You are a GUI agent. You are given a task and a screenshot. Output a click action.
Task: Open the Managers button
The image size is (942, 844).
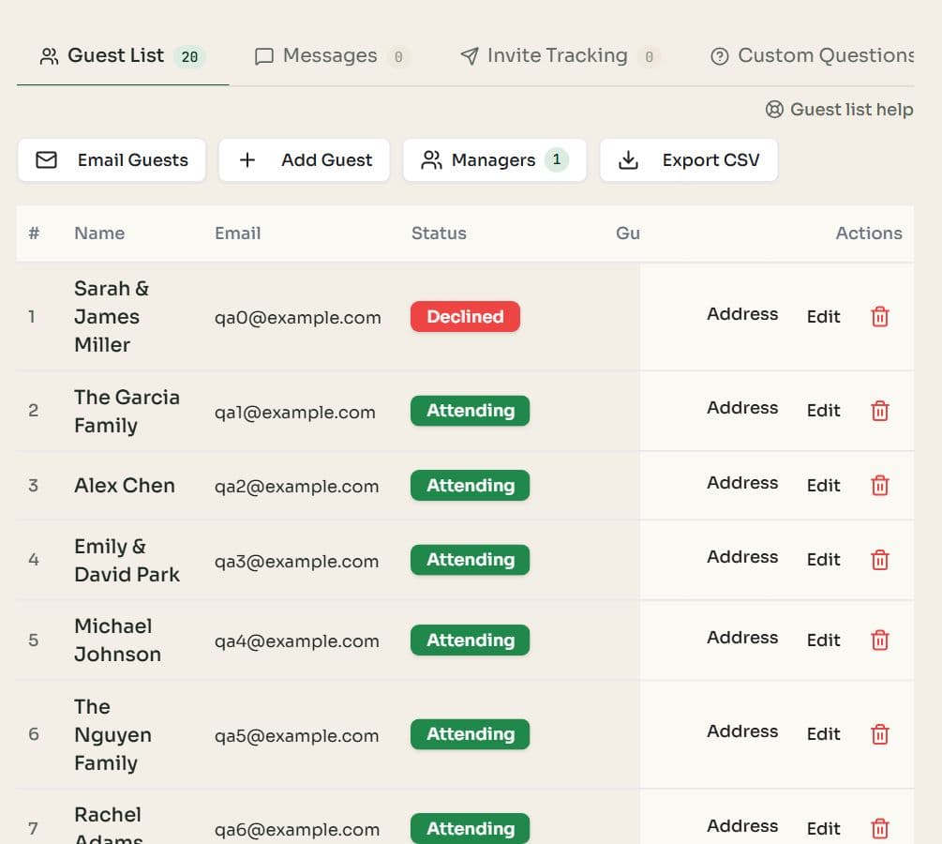(x=494, y=160)
